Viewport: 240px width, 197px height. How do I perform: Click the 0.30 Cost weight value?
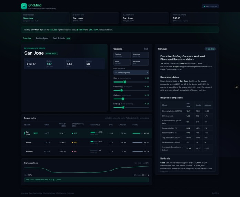click(147, 78)
